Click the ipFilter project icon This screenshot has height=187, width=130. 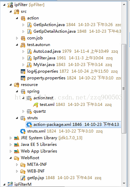pyautogui.click(x=10, y=5)
